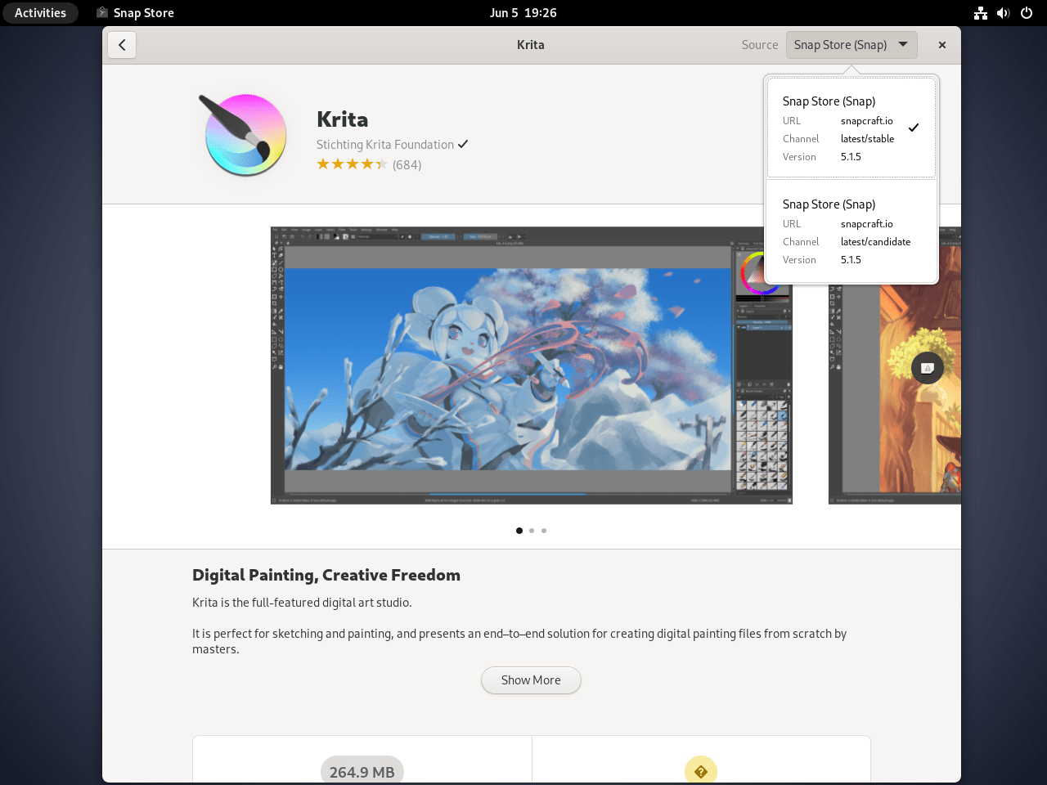Go back using the back arrow button
The image size is (1047, 785).
122,45
